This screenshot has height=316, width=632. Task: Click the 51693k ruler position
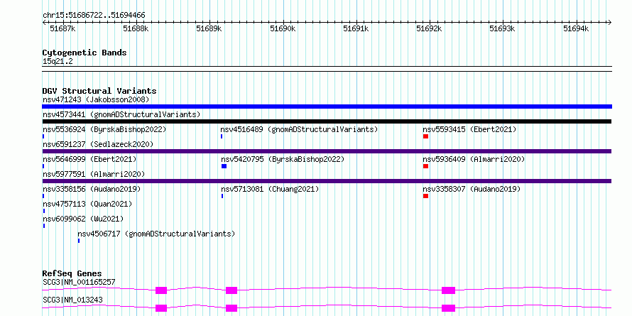[x=502, y=28]
